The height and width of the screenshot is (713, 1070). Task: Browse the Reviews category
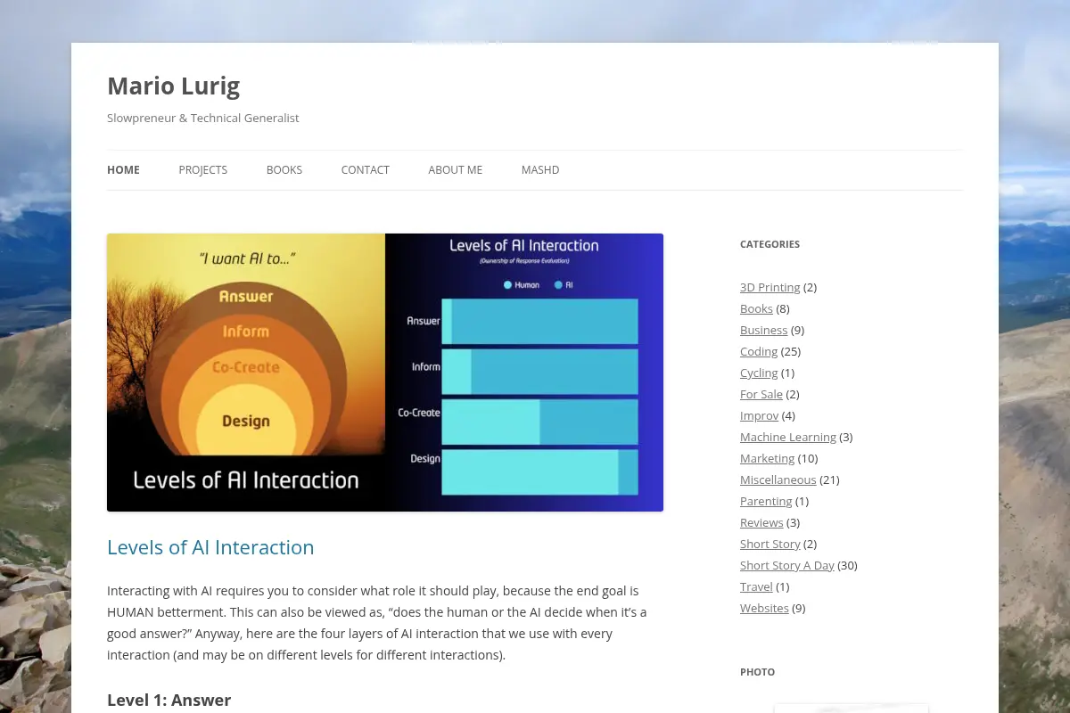[761, 522]
